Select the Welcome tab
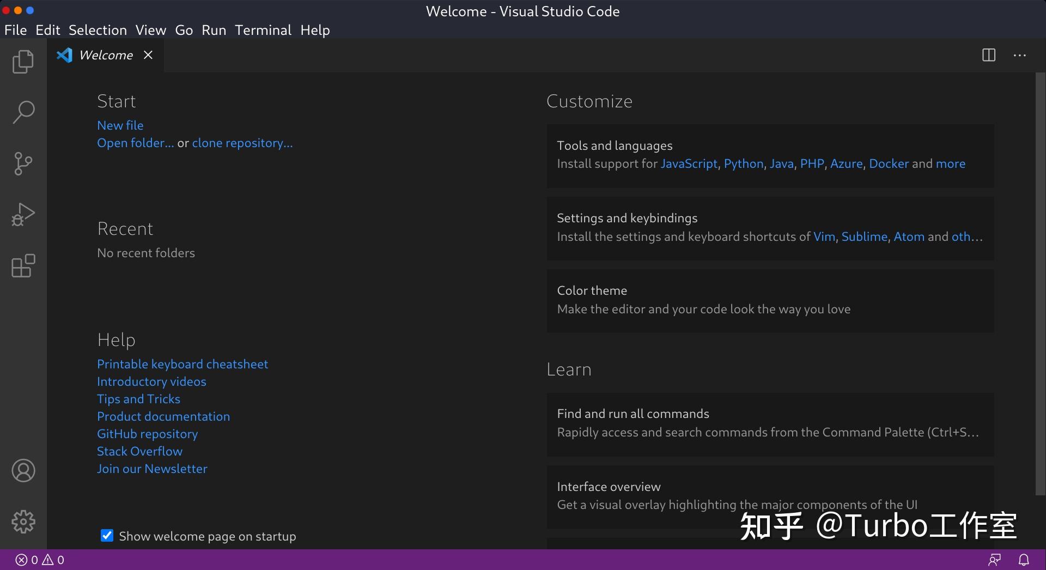Image resolution: width=1046 pixels, height=570 pixels. point(105,55)
